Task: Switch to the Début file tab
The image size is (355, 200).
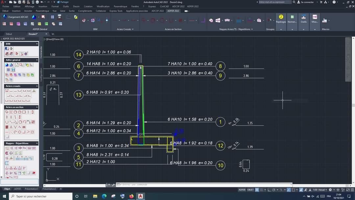Action: [x=9, y=34]
